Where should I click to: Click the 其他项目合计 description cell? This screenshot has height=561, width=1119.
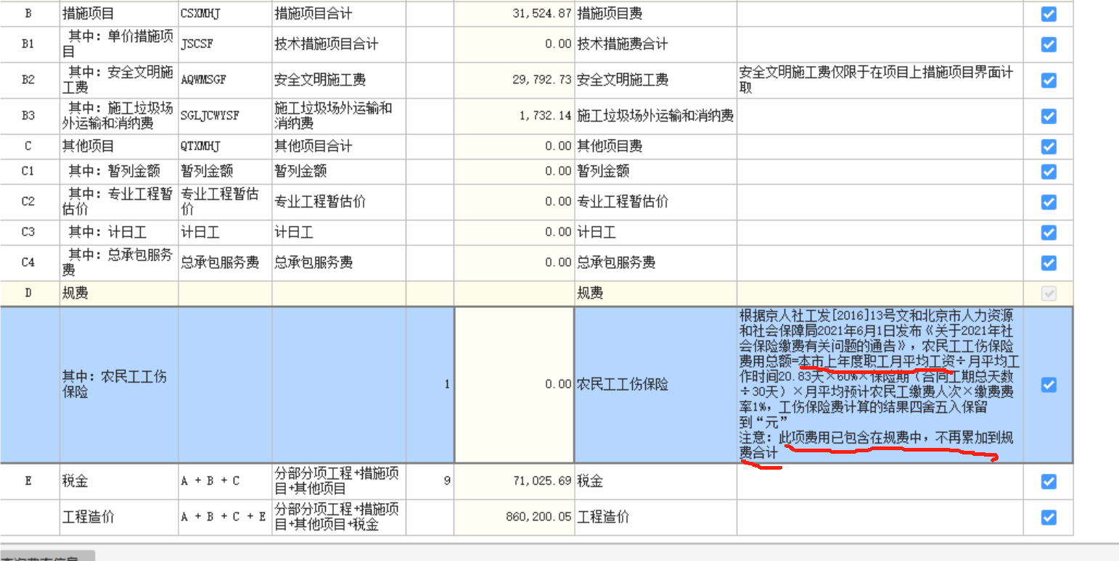(x=339, y=146)
